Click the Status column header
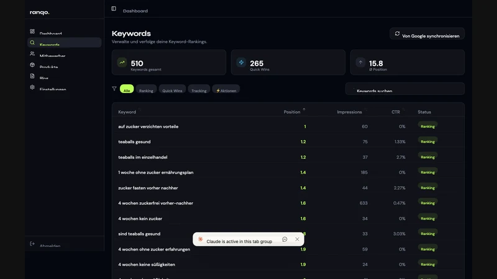497x279 pixels. tap(424, 112)
